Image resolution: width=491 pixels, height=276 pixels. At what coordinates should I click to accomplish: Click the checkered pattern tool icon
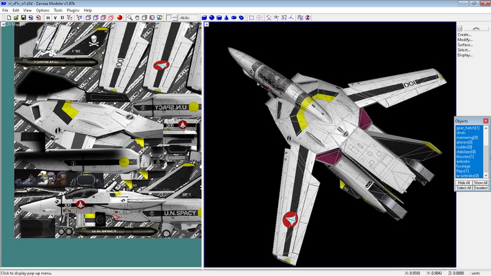(300, 18)
